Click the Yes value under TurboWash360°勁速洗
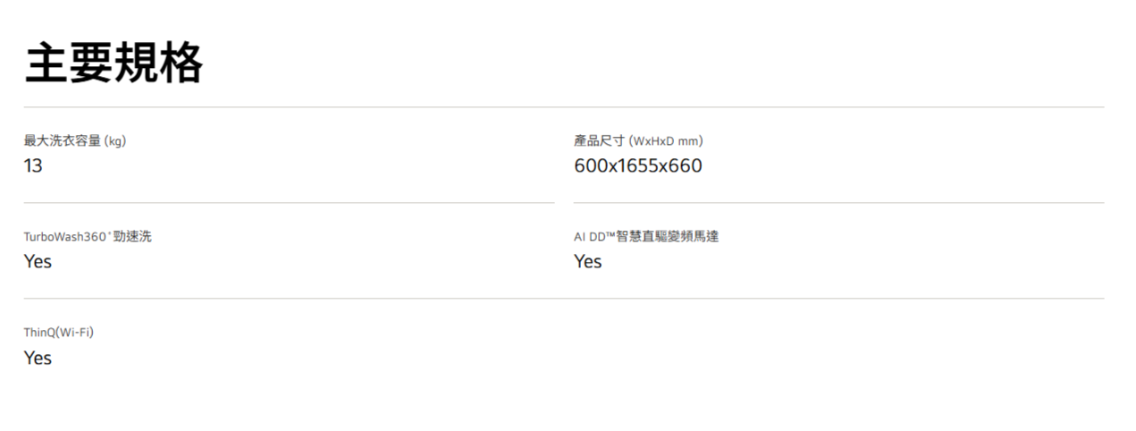The height and width of the screenshot is (431, 1136). (38, 262)
